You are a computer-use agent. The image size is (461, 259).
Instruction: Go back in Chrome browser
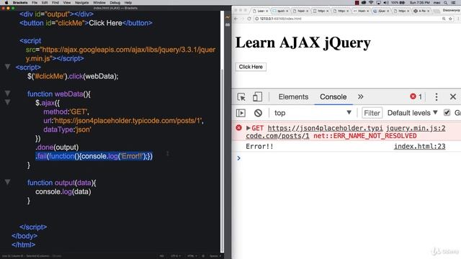236,19
